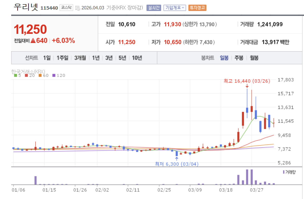Image resolution: width=304 pixels, height=199 pixels.
Task: Click the 선차트 label
Action: [31, 58]
